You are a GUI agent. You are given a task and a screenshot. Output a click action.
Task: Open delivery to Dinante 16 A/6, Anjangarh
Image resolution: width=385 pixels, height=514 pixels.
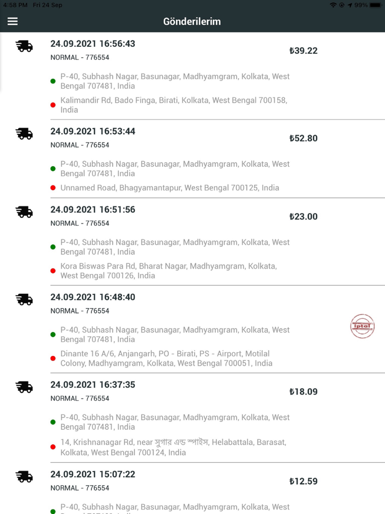point(166,358)
